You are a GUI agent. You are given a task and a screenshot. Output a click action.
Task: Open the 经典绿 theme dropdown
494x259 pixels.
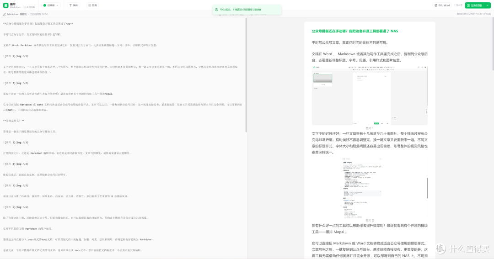tap(51, 5)
